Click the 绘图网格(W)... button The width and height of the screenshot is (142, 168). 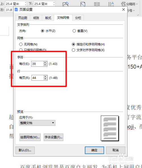(x=30, y=137)
